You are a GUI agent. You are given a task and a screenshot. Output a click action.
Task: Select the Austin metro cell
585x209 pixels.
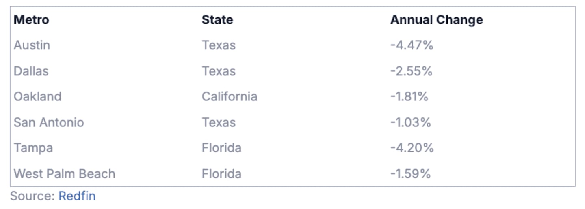click(32, 45)
